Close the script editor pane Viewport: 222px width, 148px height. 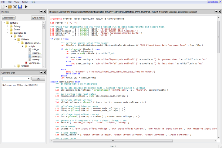[x=220, y=12]
